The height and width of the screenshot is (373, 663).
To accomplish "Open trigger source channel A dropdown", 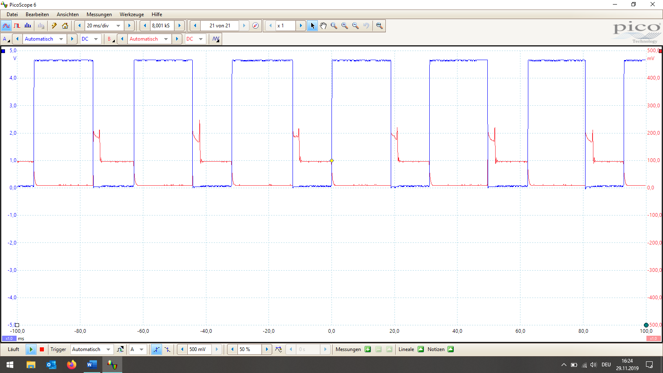I will click(142, 349).
